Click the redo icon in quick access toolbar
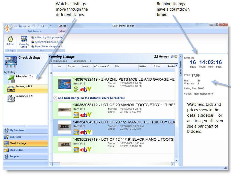The width and height of the screenshot is (232, 178). (x=38, y=26)
